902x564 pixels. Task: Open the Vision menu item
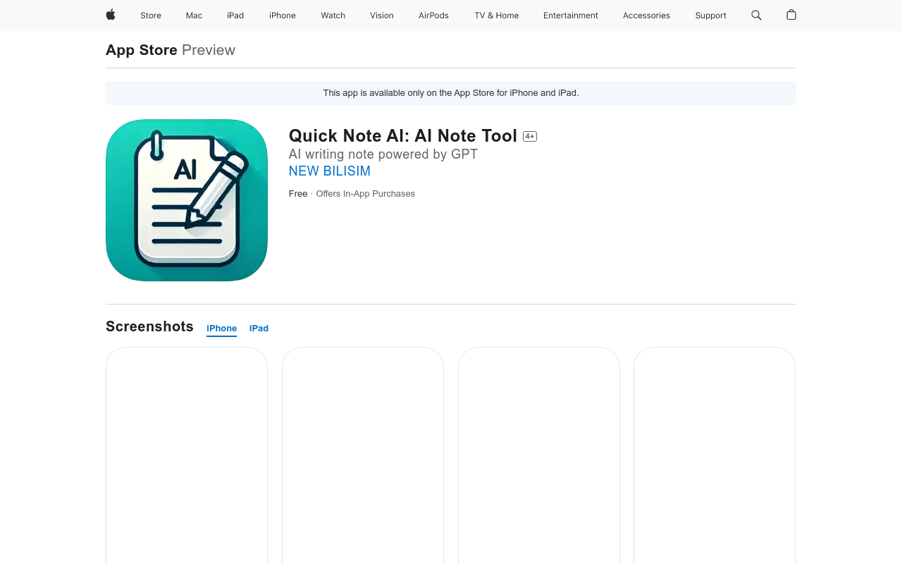point(382,16)
